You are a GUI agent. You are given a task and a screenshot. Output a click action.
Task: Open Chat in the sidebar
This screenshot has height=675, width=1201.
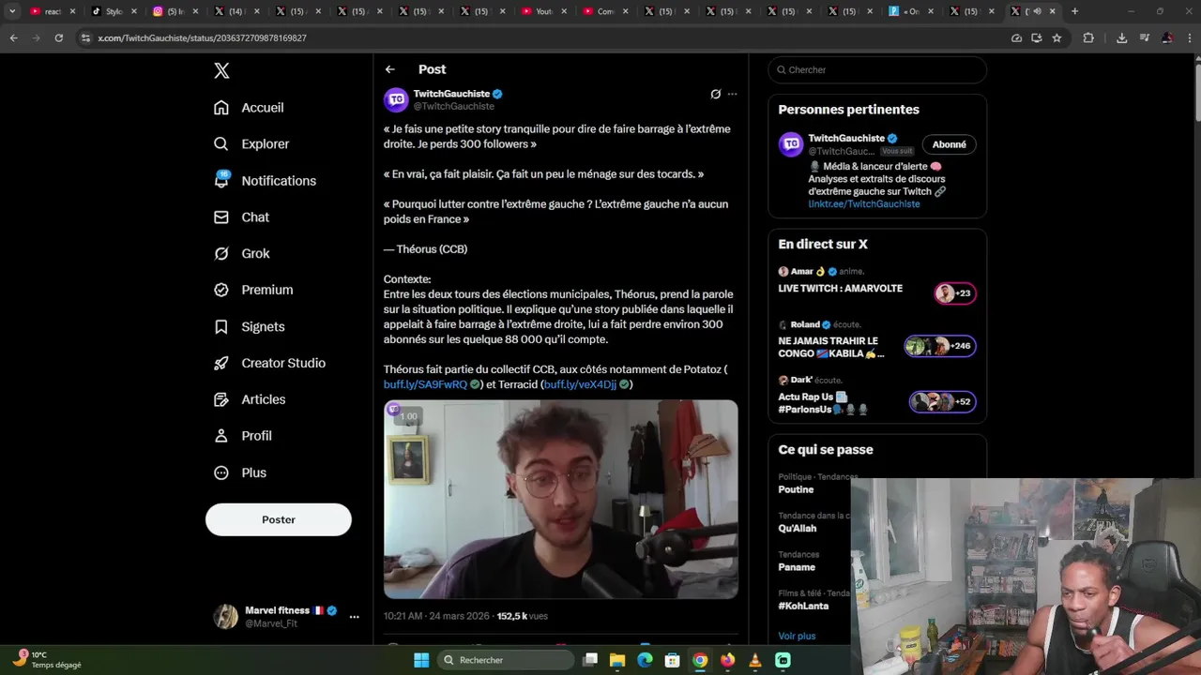241,217
